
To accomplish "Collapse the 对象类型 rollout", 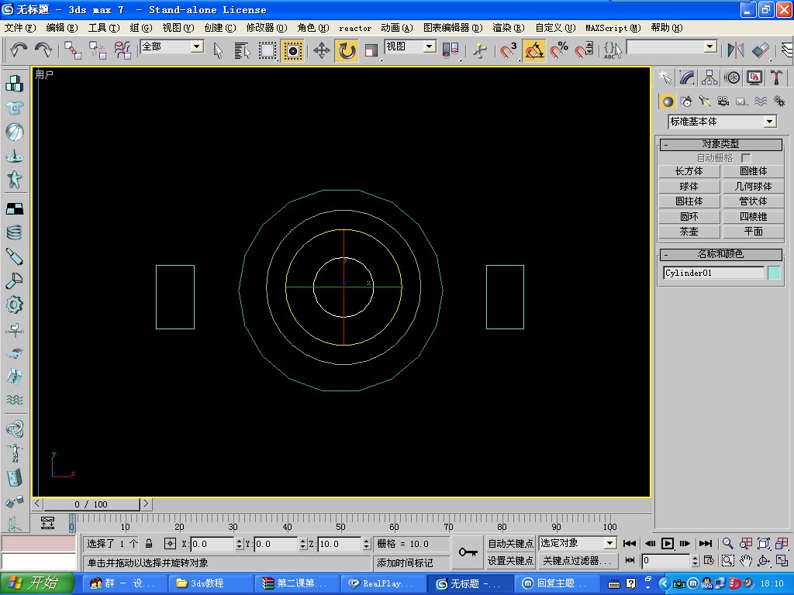I will (x=720, y=144).
